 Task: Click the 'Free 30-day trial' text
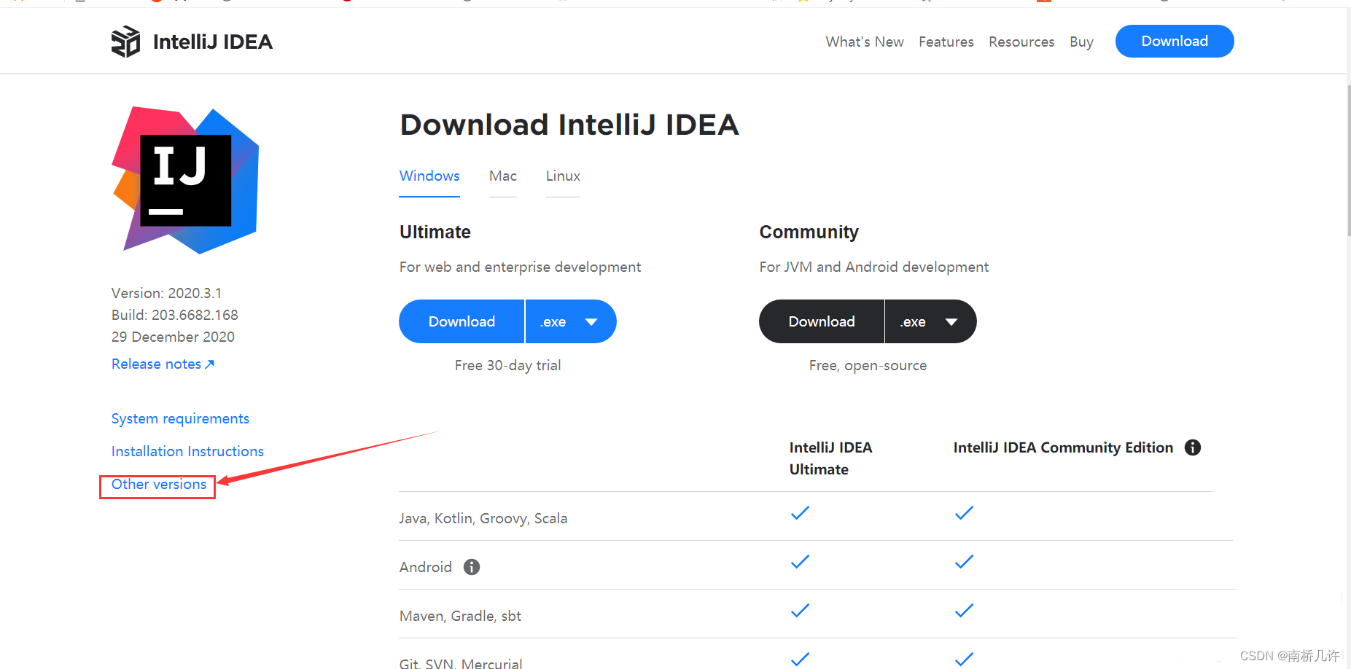point(507,365)
